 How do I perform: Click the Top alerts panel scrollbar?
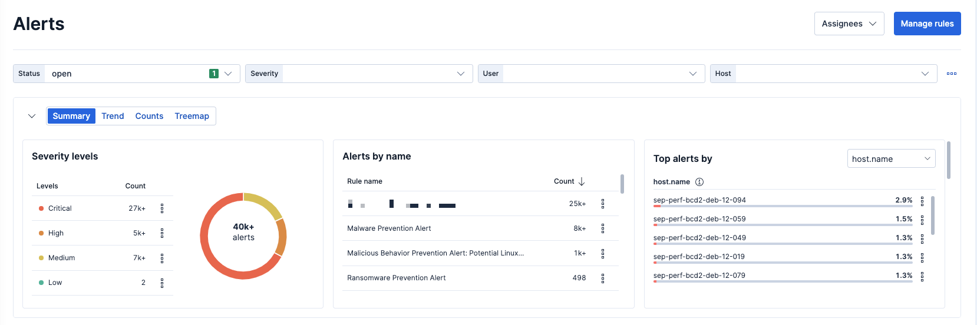[x=948, y=160]
